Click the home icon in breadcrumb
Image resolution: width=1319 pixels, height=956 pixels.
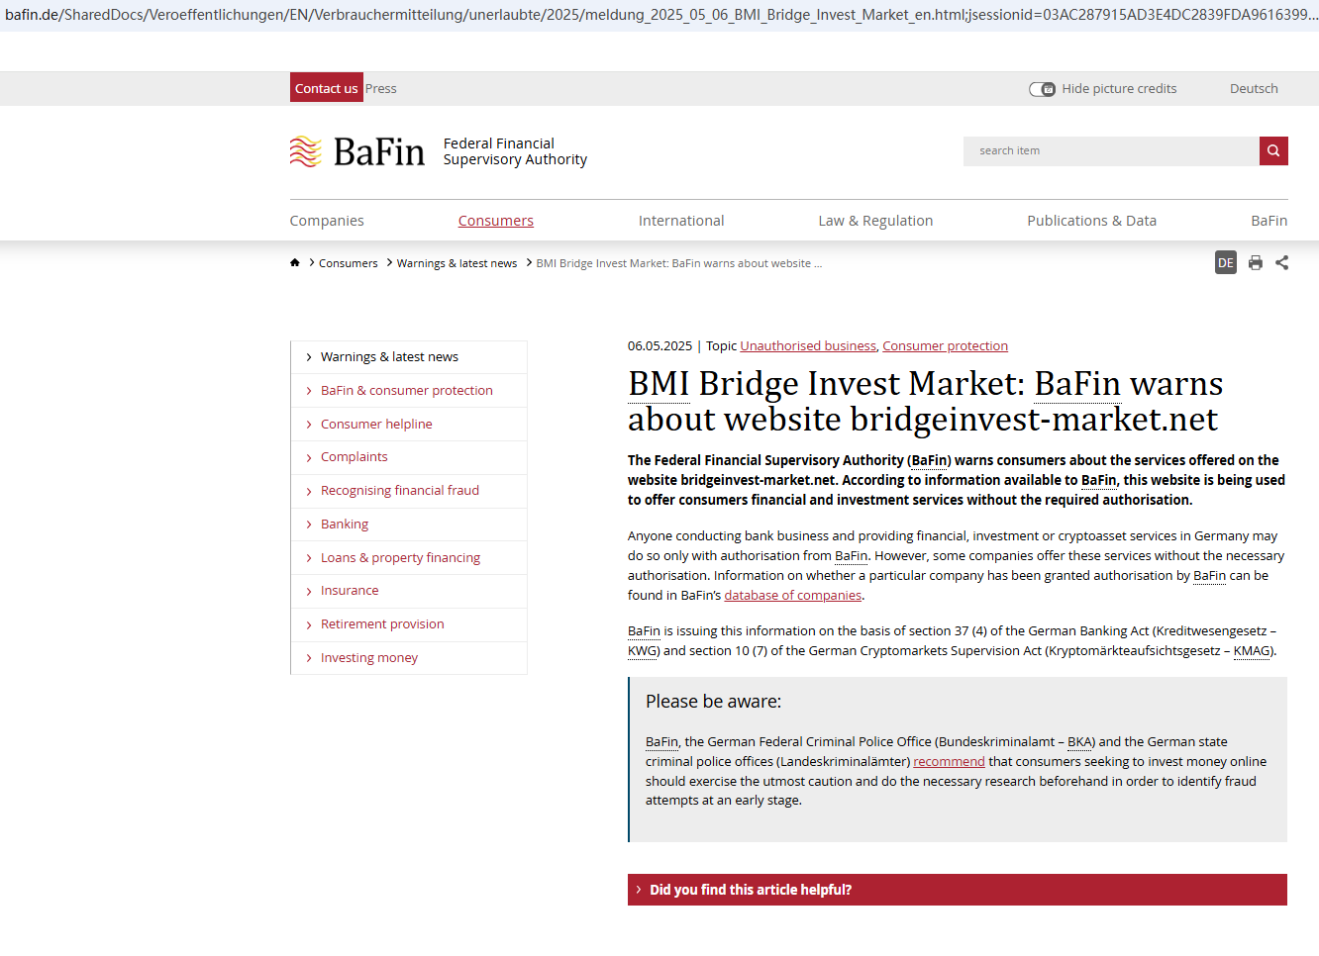(x=295, y=263)
